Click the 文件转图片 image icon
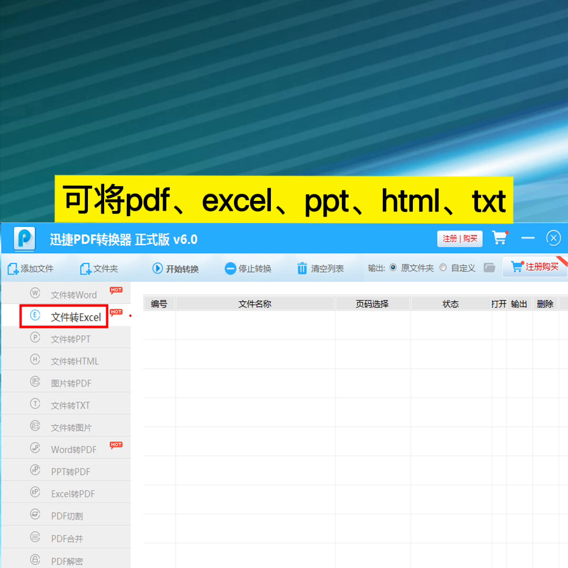568x568 pixels. (x=35, y=425)
